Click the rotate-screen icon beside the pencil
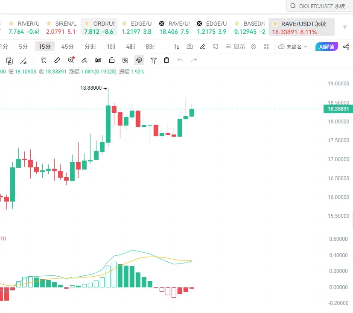 [216, 47]
